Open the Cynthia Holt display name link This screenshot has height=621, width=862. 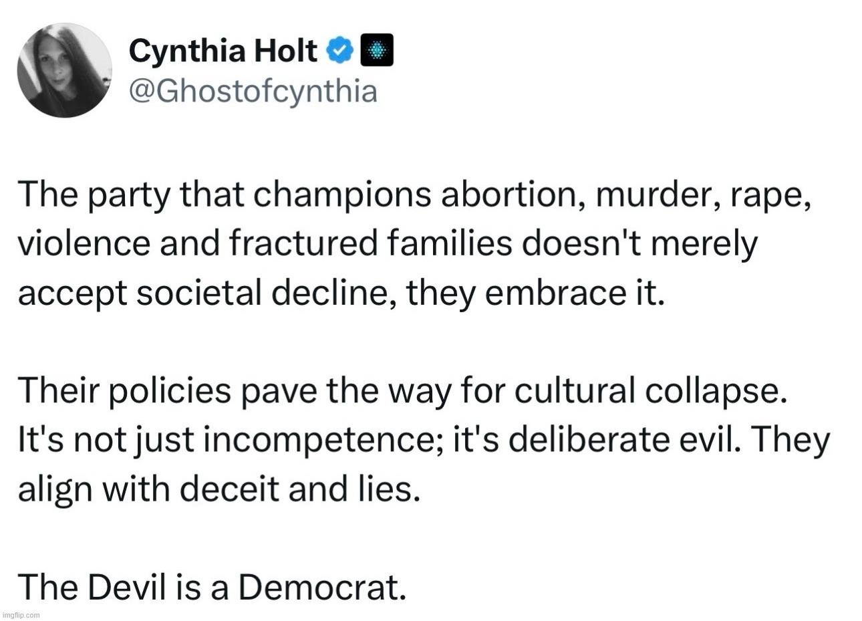pyautogui.click(x=222, y=50)
